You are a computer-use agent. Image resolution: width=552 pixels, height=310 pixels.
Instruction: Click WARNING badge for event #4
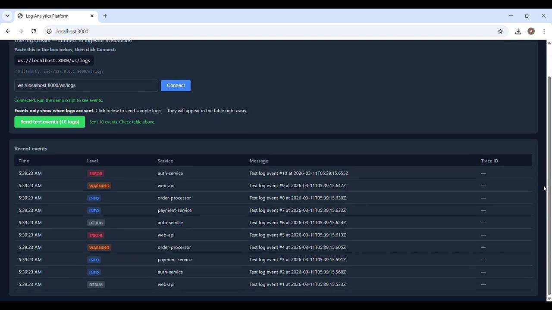[x=99, y=248]
